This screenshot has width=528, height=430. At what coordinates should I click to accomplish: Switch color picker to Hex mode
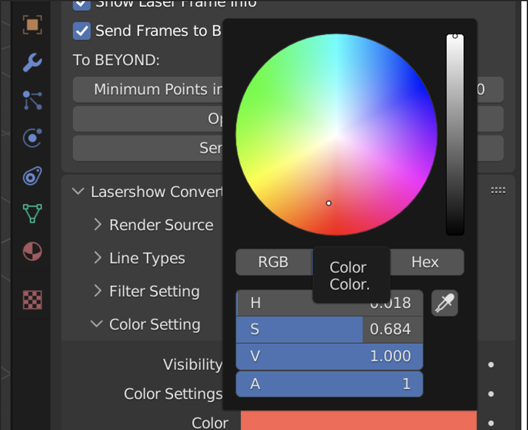[x=425, y=262]
